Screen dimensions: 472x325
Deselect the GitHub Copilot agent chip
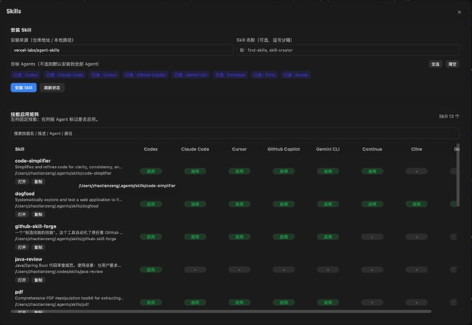145,75
